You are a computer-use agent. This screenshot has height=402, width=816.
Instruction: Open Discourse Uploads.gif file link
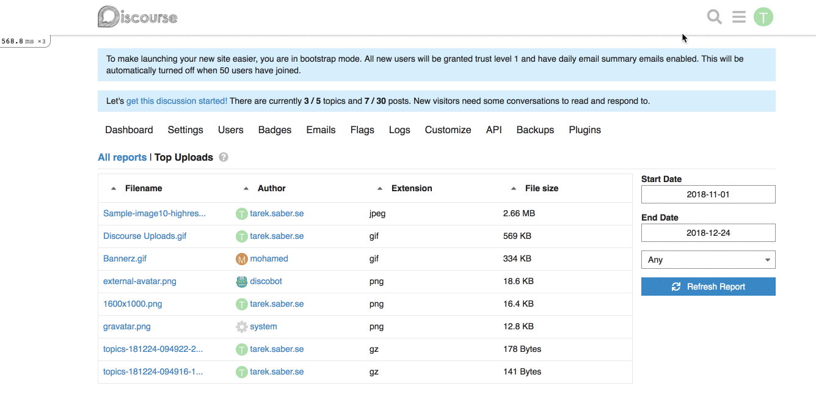point(145,236)
